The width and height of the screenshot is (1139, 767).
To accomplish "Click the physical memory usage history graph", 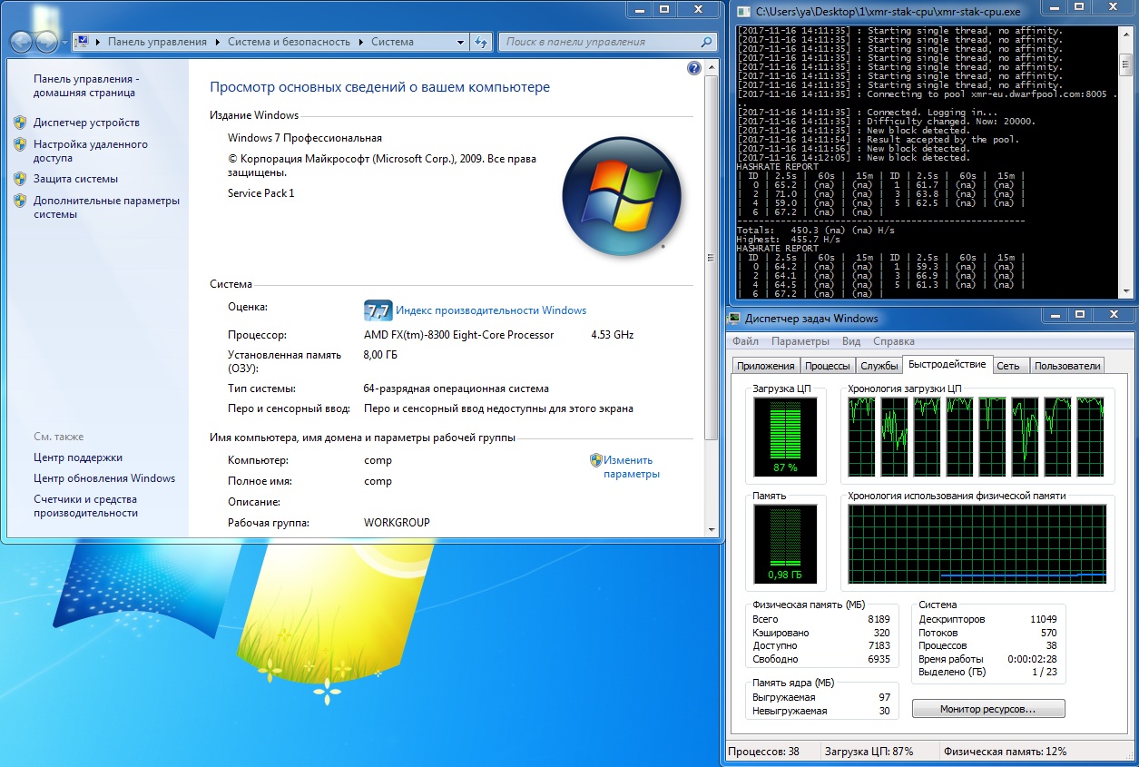I will point(977,546).
